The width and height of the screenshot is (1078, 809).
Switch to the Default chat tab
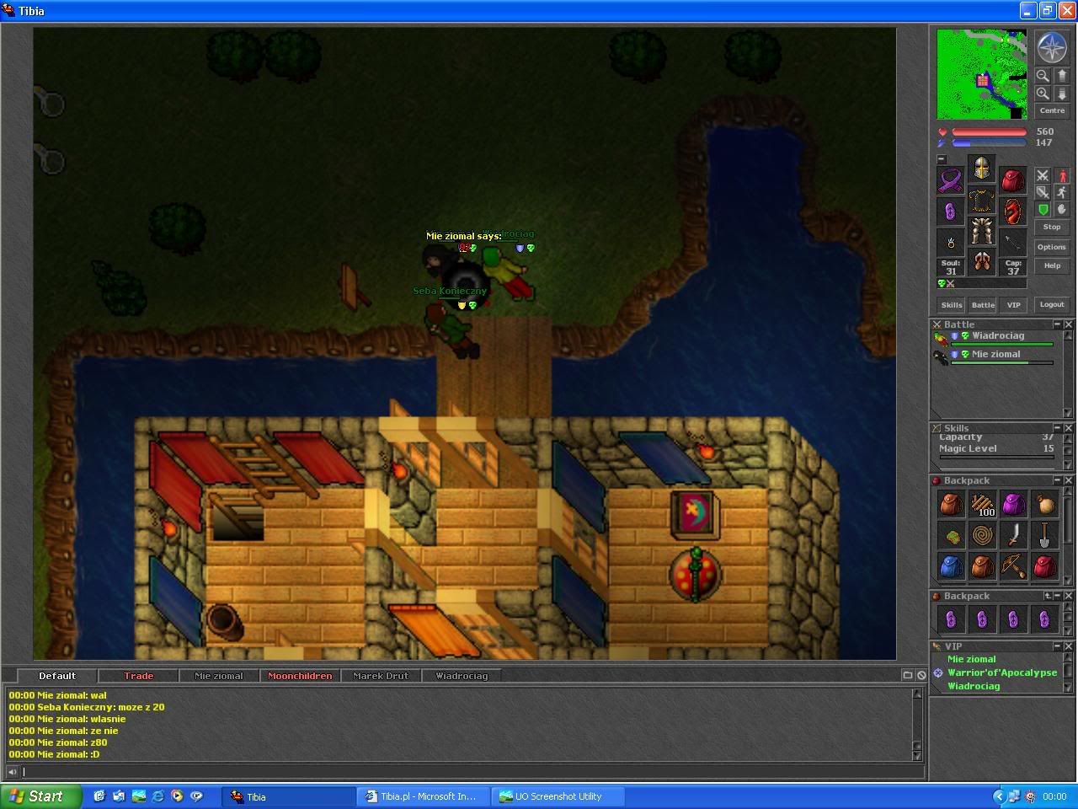pos(57,676)
